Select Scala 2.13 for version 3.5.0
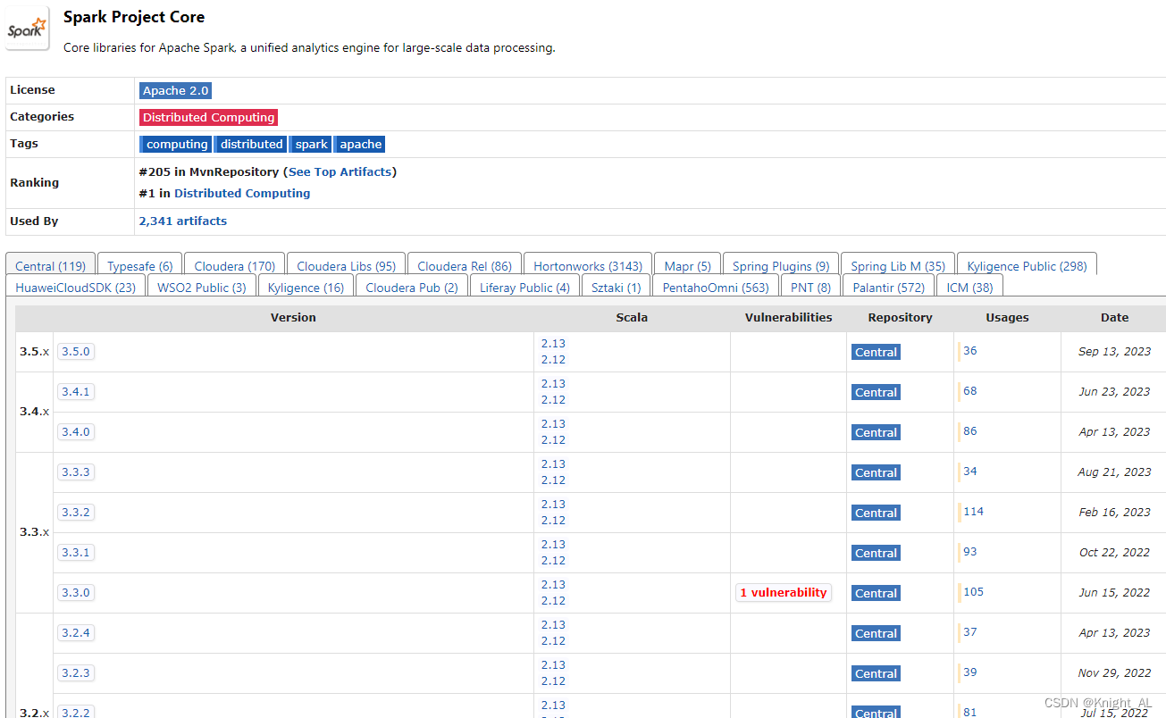Viewport: 1166px width, 718px height. click(x=553, y=343)
